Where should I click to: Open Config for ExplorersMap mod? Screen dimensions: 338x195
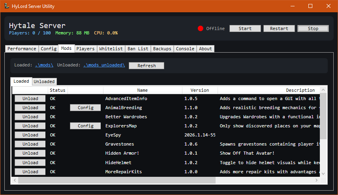[x=85, y=126]
